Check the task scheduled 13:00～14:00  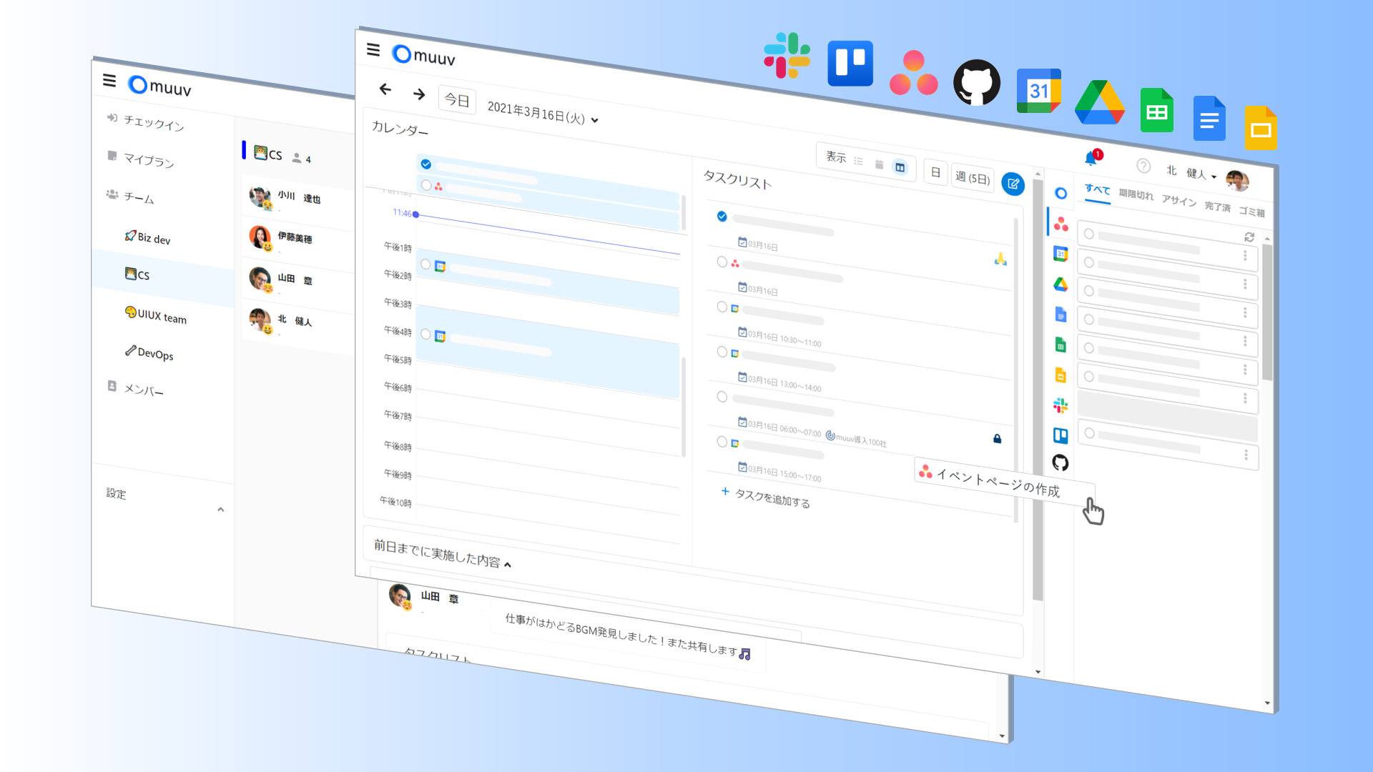722,352
